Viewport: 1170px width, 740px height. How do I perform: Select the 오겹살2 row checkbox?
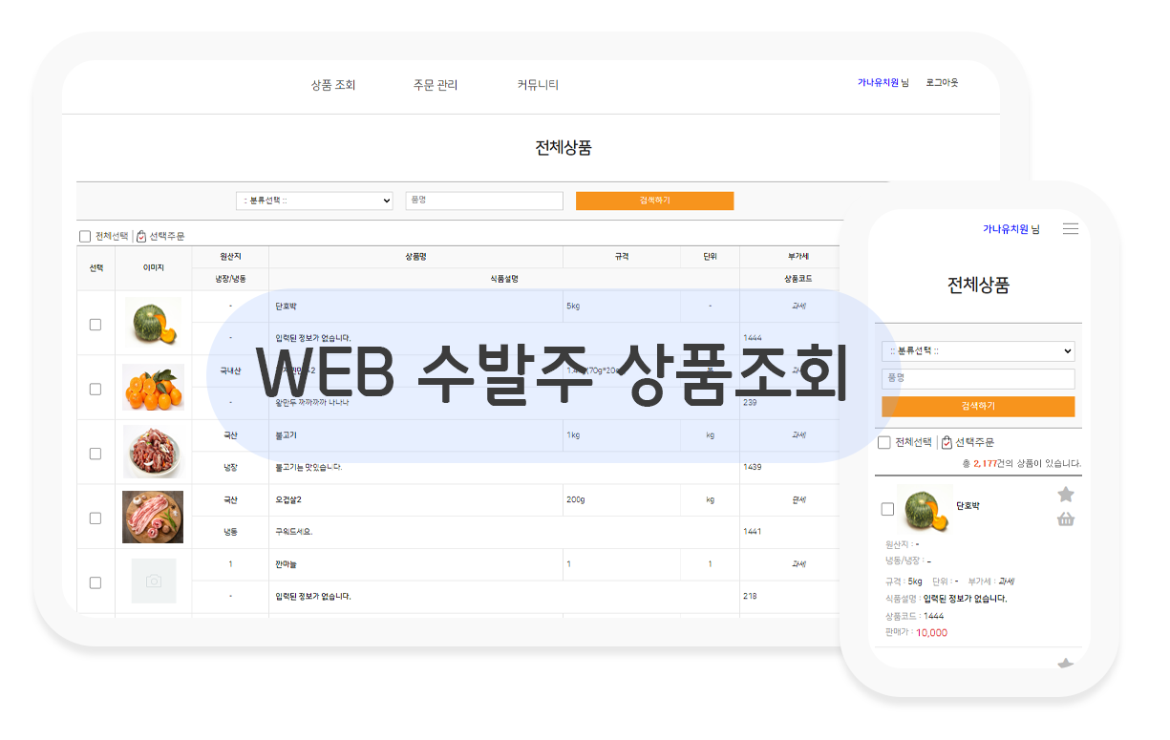96,518
